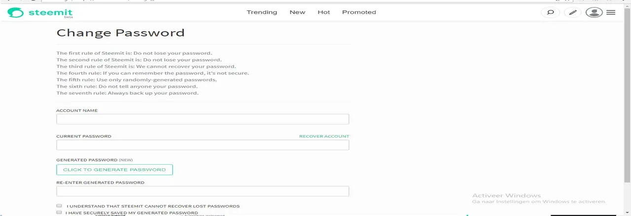Focus the Account Name field
This screenshot has height=216, width=631.
coord(203,119)
